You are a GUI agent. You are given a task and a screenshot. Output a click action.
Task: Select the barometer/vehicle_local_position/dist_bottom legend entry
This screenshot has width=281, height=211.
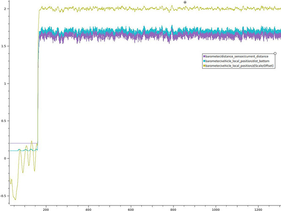point(237,61)
